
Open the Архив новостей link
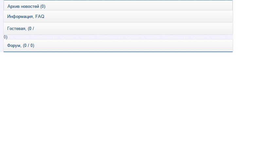click(x=23, y=7)
